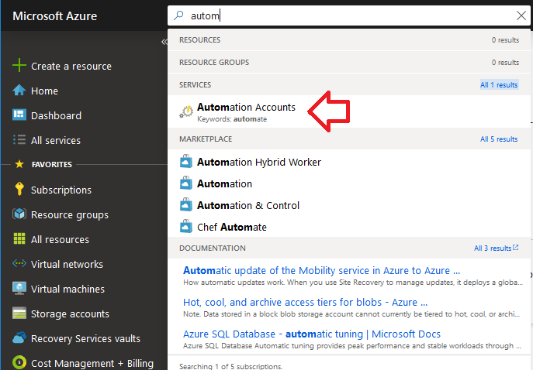Click the Chef Automate marketplace icon
This screenshot has width=533, height=370.
(186, 227)
